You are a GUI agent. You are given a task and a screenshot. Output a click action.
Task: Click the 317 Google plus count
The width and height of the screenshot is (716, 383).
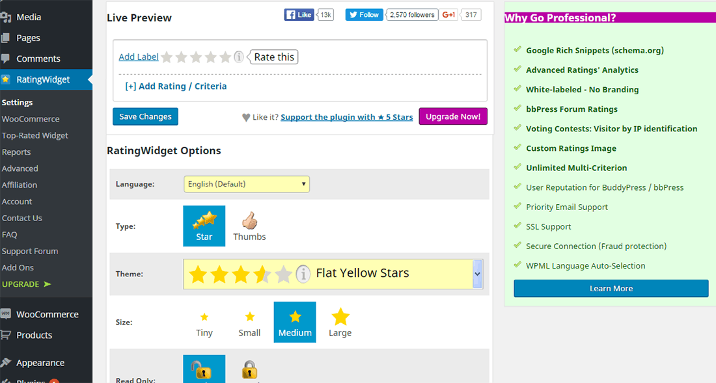[x=471, y=14]
